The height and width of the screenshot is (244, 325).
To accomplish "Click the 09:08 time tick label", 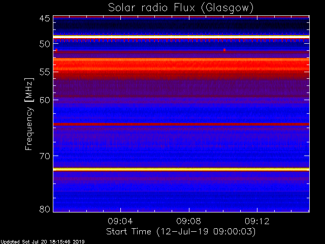I will [x=188, y=221].
